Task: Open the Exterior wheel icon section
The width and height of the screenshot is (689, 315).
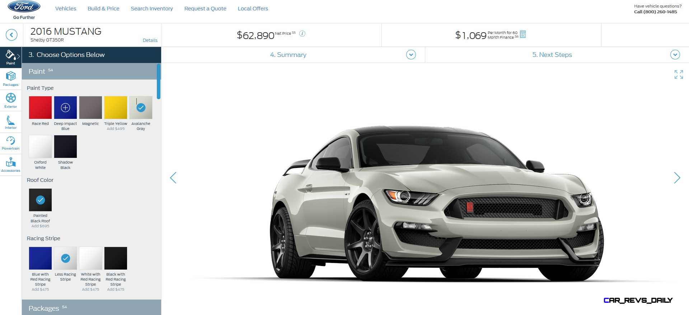Action: (x=11, y=101)
